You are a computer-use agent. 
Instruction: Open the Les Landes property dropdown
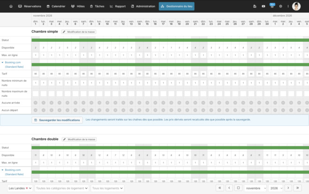click(x=20, y=188)
